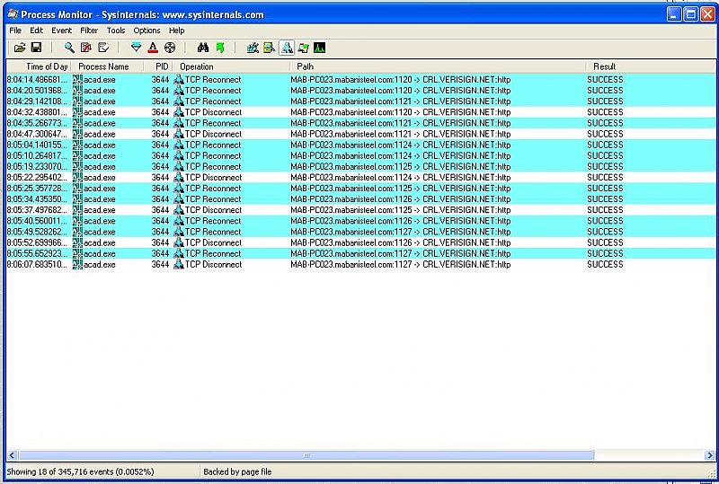Open the Edit menu
Viewport: 719px width, 484px height.
click(36, 31)
